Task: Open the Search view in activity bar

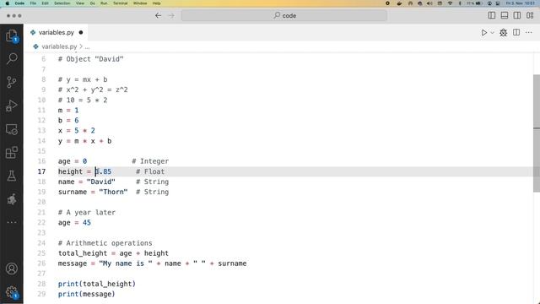Action: [x=12, y=58]
